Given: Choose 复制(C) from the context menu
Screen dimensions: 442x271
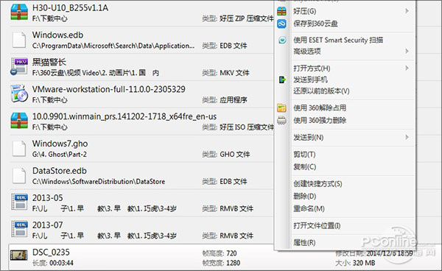Looking at the screenshot, I should (x=305, y=166).
